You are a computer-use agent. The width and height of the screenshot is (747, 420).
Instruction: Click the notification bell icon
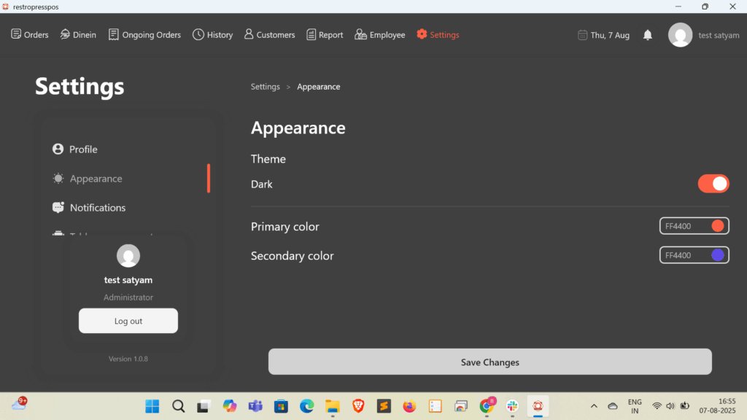pos(647,35)
